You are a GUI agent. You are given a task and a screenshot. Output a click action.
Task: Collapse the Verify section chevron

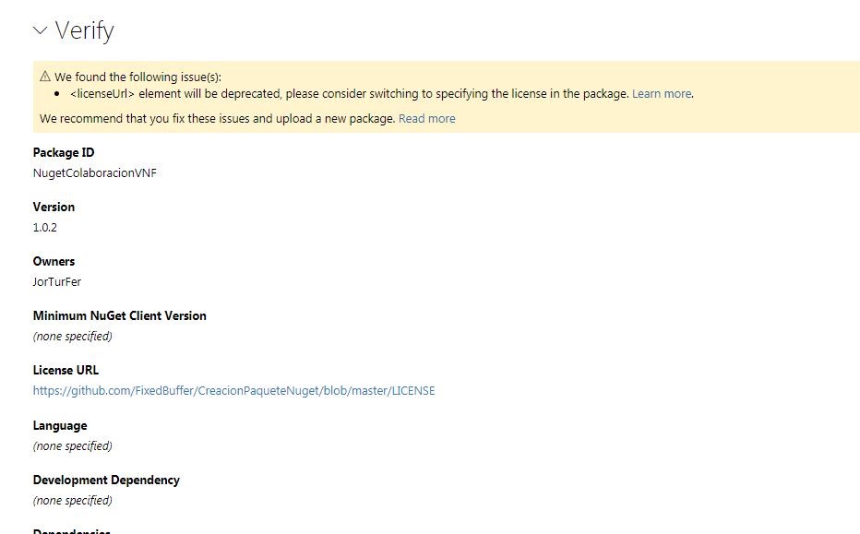tap(40, 30)
